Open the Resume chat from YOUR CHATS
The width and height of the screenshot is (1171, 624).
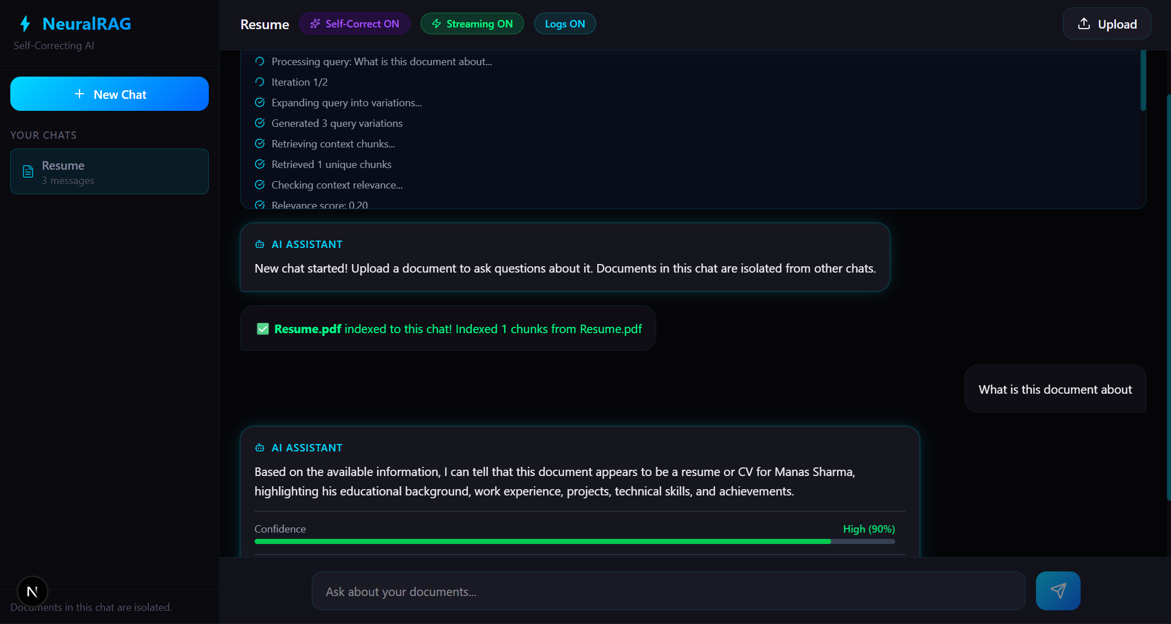(109, 171)
